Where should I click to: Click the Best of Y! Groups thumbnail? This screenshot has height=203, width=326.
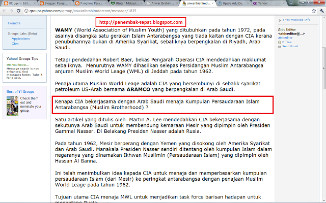(12, 102)
